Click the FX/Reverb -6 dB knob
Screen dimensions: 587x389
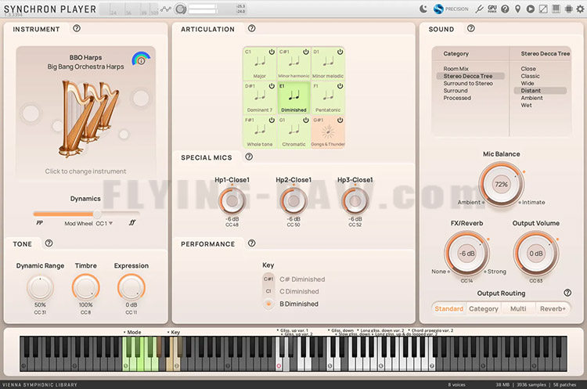(x=466, y=254)
